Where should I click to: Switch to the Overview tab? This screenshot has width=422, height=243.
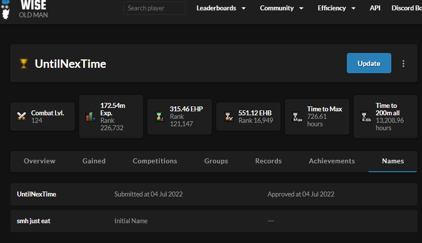click(40, 161)
